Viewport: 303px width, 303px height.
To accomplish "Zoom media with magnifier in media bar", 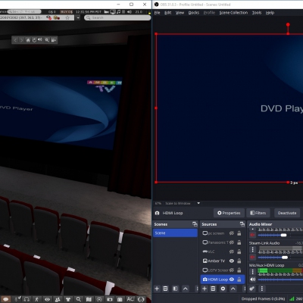I will (x=47, y=40).
